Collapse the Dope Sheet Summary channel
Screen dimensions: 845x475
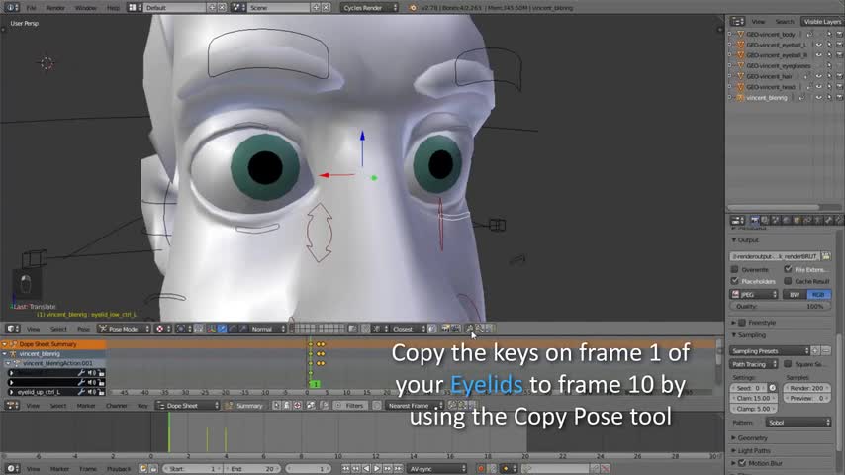[4, 344]
